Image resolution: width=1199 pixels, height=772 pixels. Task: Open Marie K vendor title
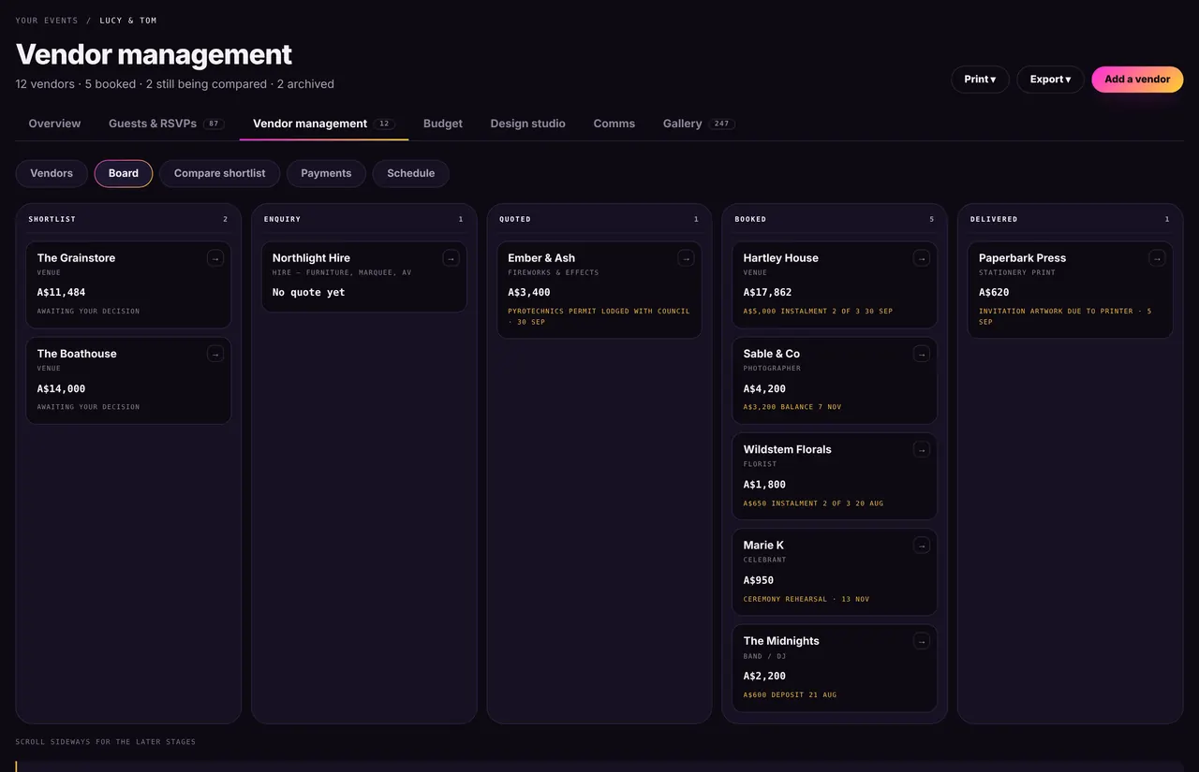point(764,546)
